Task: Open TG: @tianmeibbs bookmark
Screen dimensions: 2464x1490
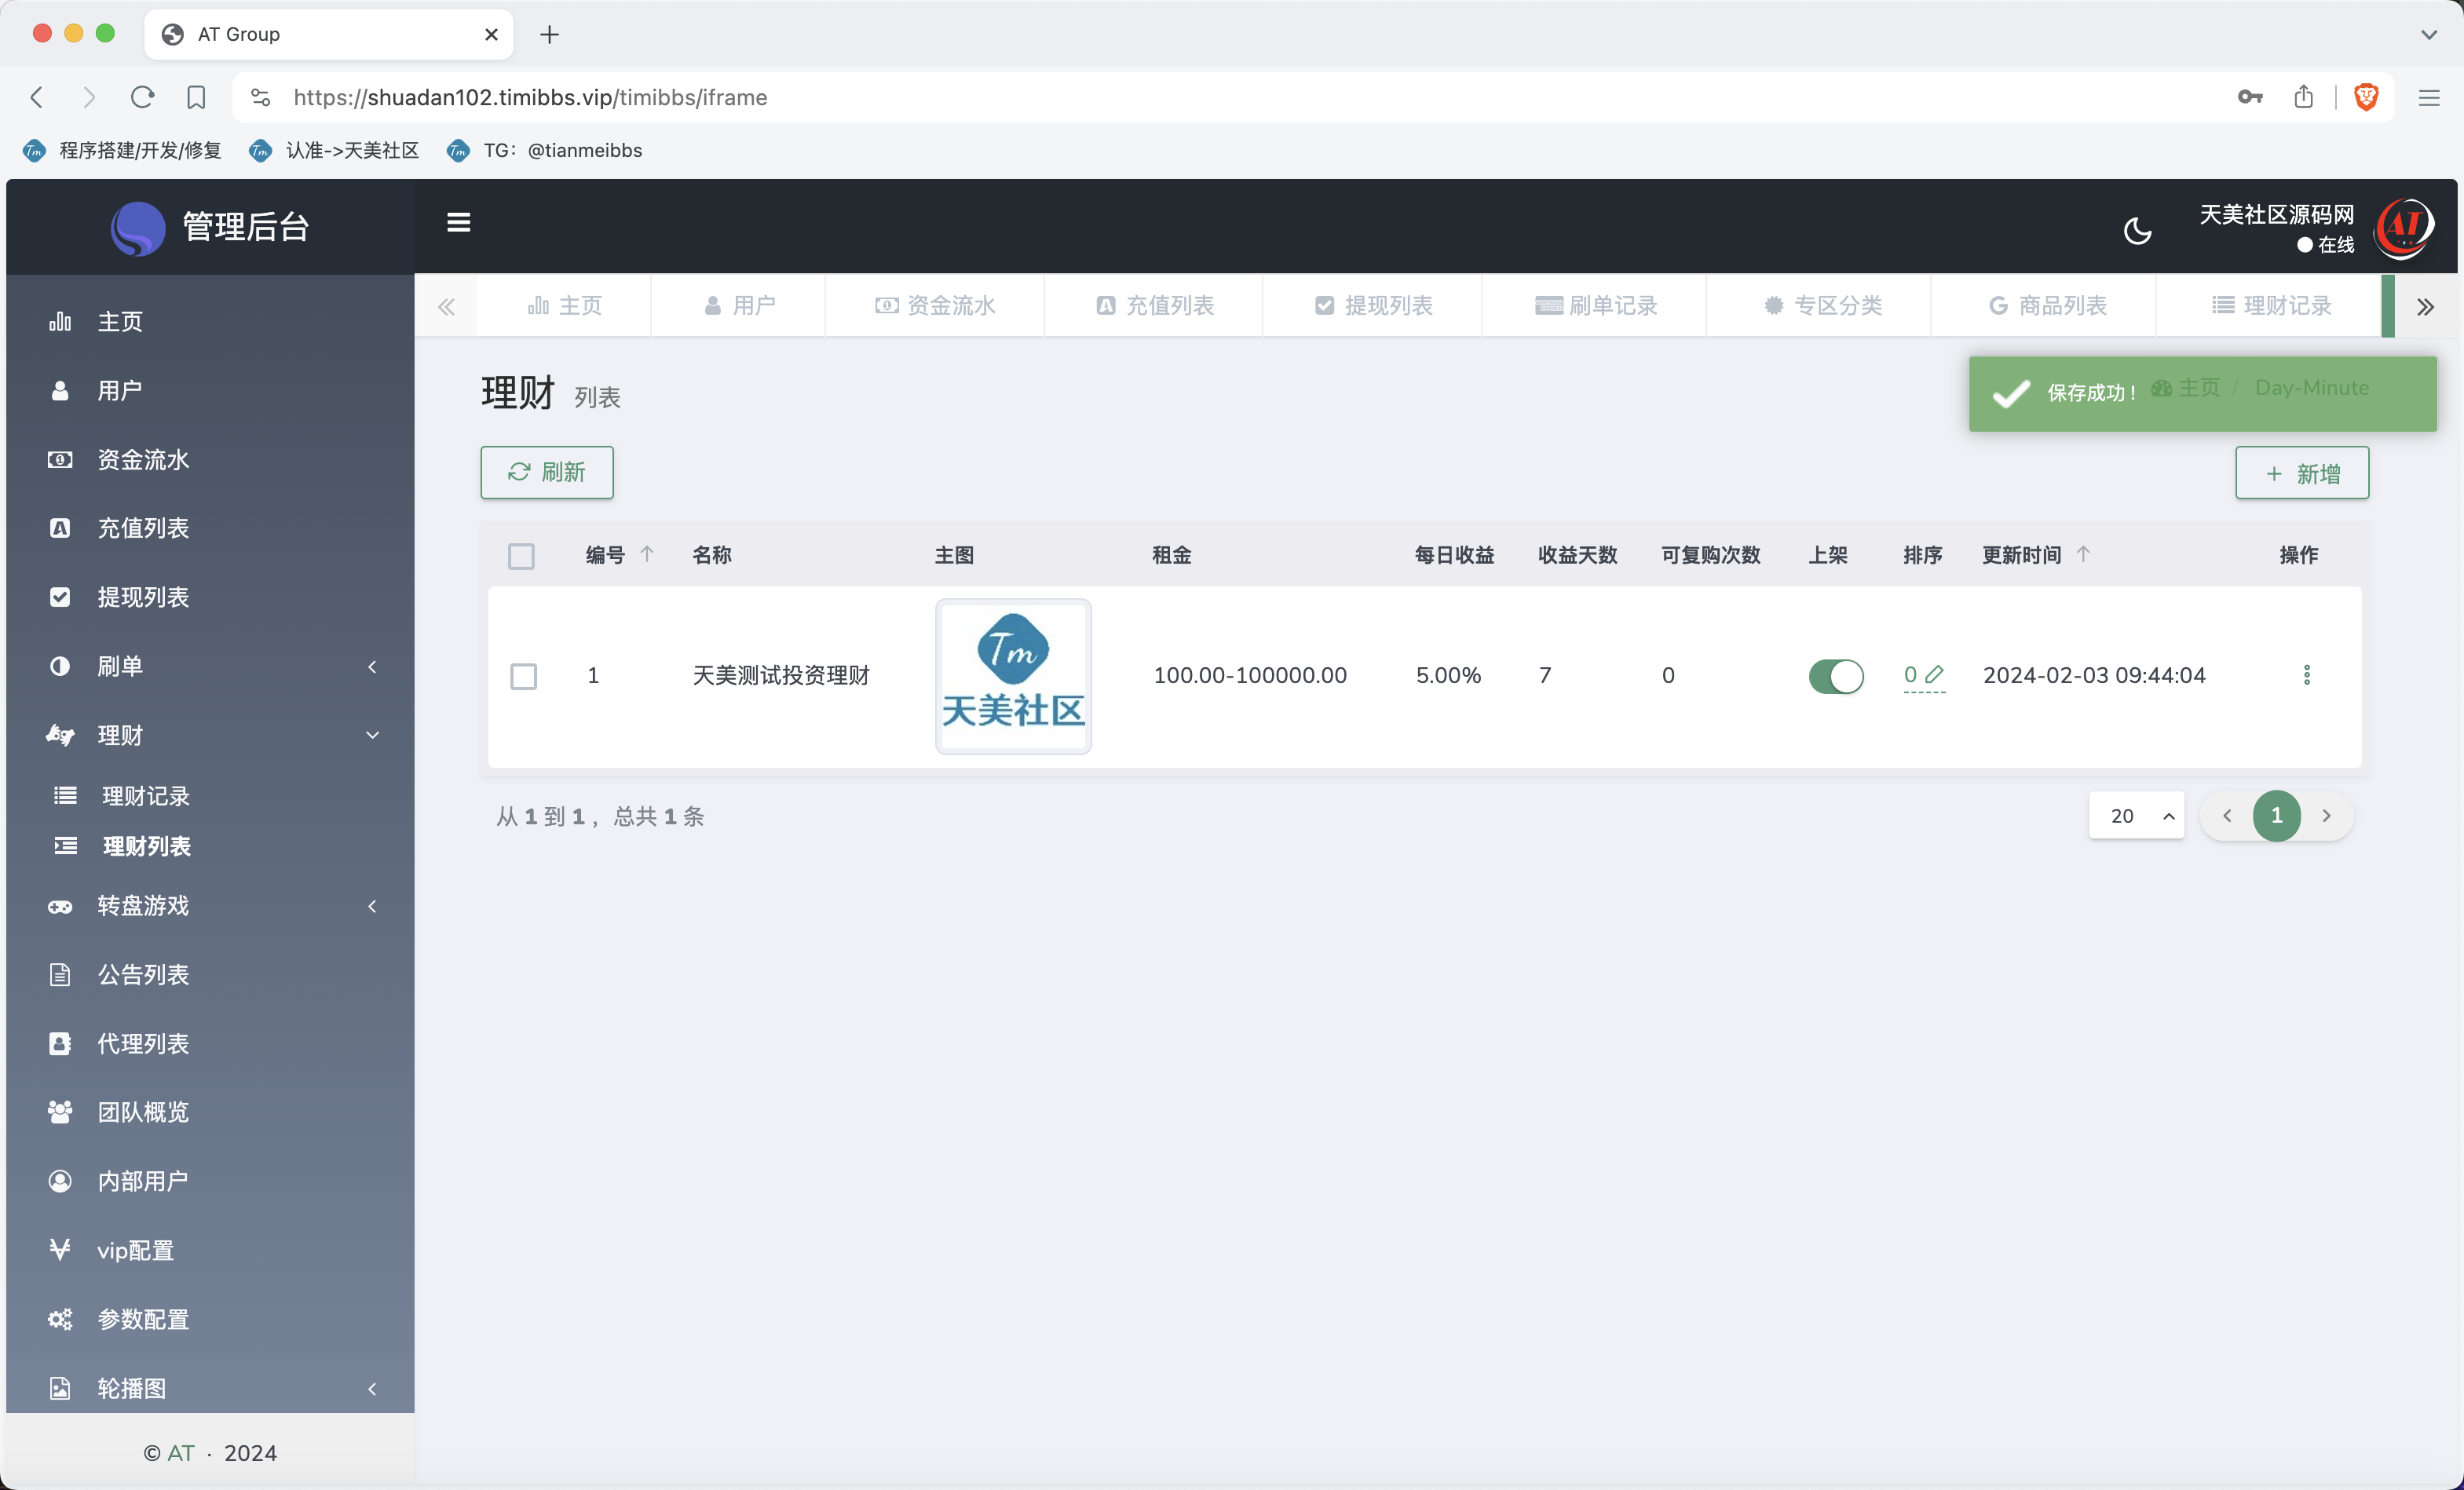Action: click(545, 150)
